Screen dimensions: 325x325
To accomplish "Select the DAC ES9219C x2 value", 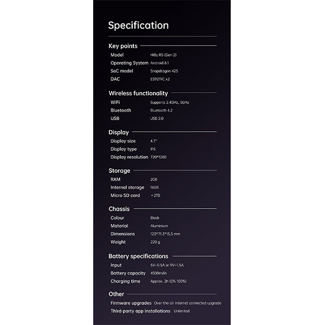I will coord(160,79).
